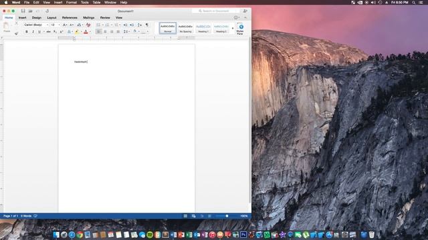
Task: Open the Review ribbon tab
Action: pos(105,18)
